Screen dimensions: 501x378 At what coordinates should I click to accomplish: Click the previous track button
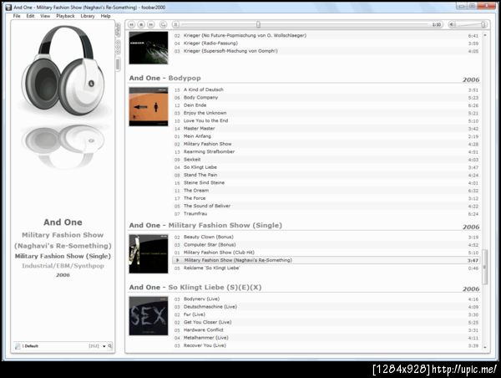[x=132, y=24]
